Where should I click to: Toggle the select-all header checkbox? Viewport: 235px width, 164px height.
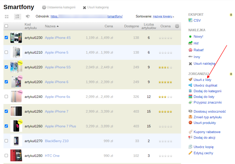click(6, 26)
